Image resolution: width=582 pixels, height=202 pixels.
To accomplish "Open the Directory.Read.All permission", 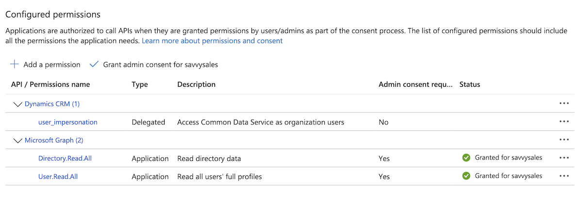I will [x=65, y=158].
